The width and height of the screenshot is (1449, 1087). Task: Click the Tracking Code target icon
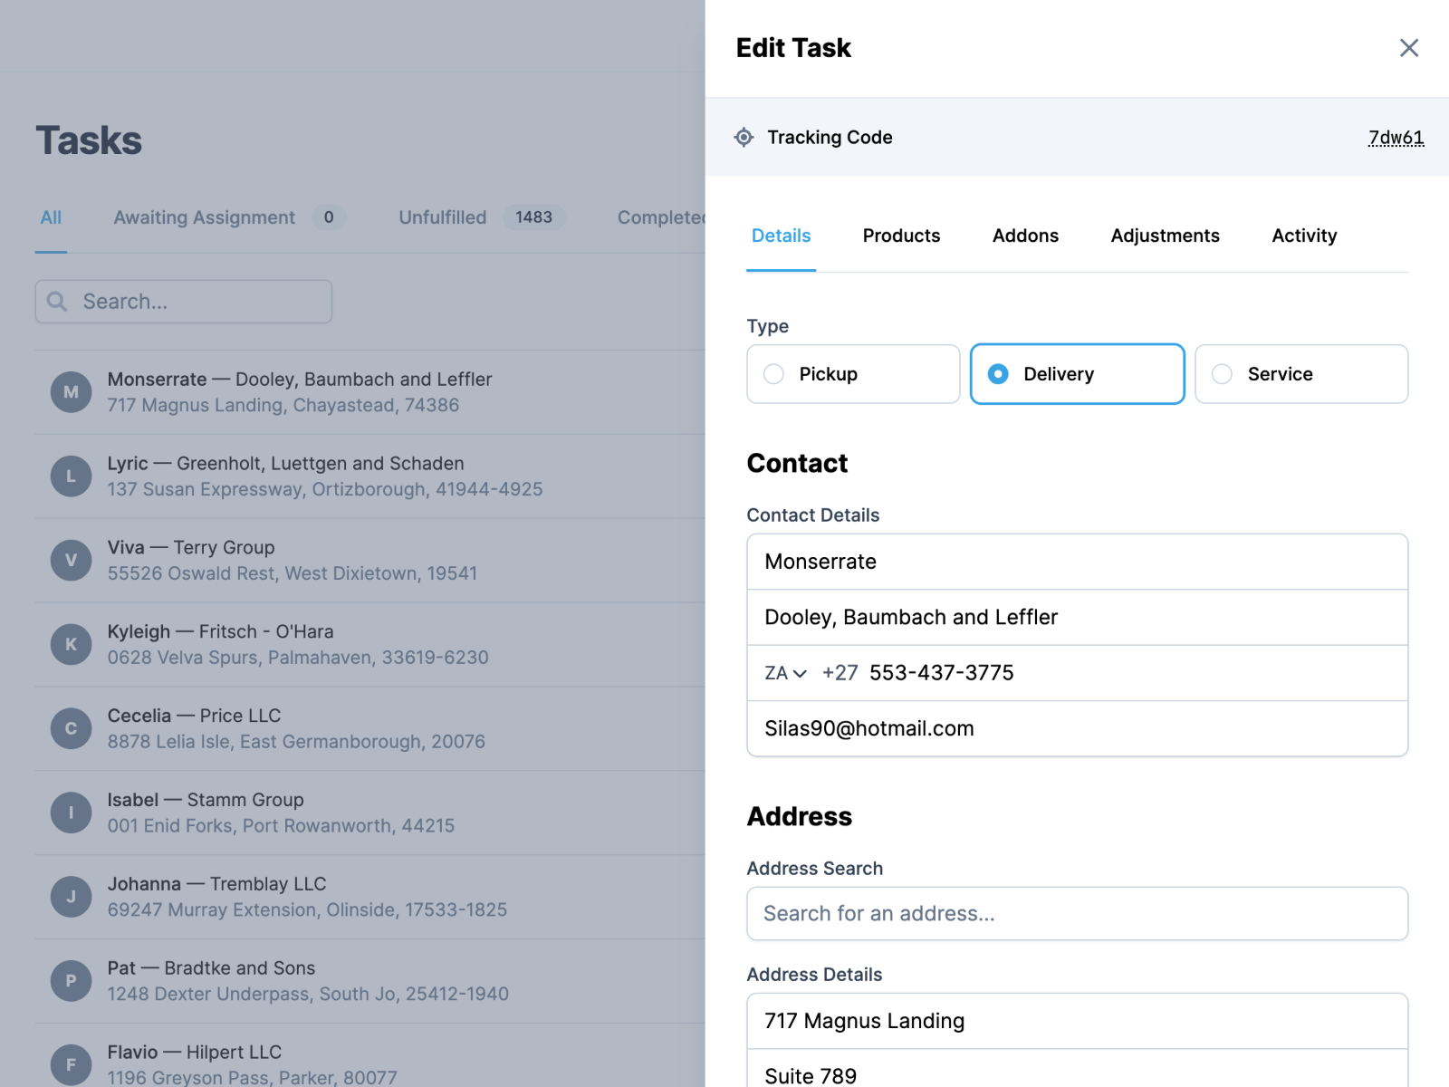[743, 137]
